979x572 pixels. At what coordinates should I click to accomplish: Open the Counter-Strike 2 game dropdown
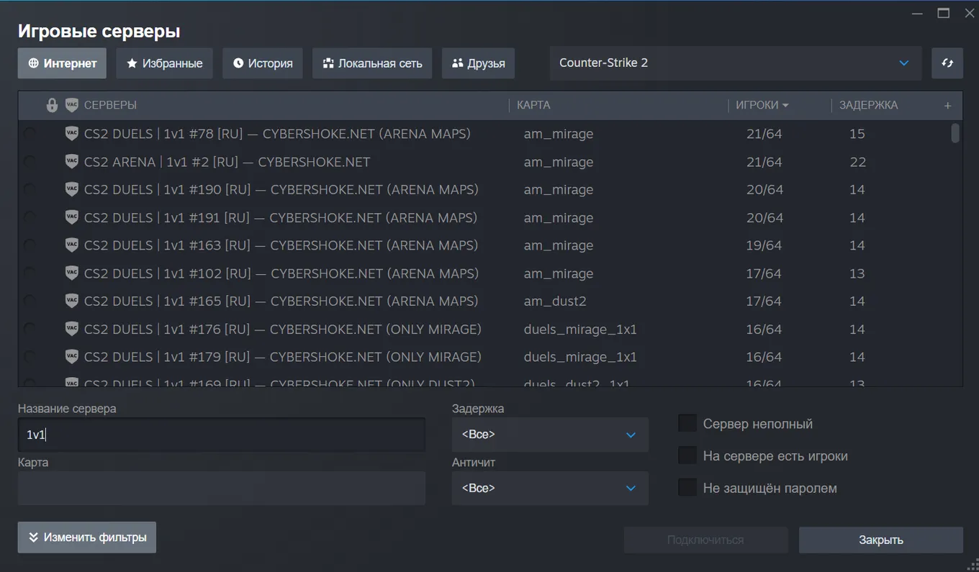tap(736, 63)
